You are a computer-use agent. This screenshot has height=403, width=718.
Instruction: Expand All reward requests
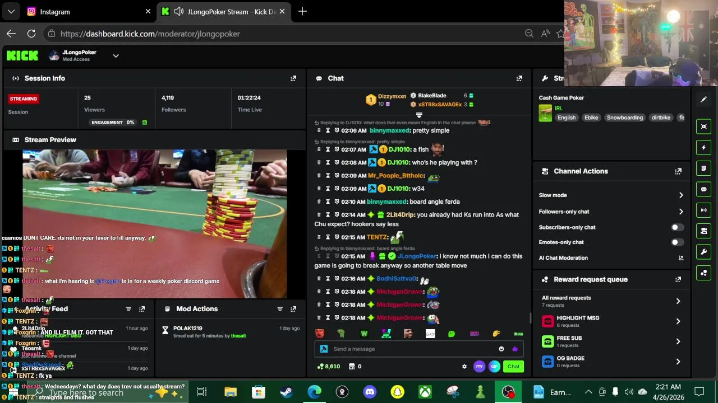click(678, 301)
